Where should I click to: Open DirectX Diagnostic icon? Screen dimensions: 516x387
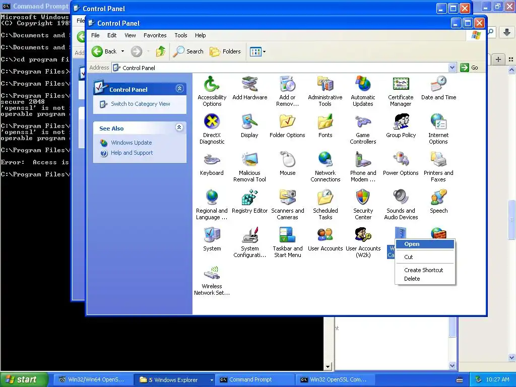212,122
